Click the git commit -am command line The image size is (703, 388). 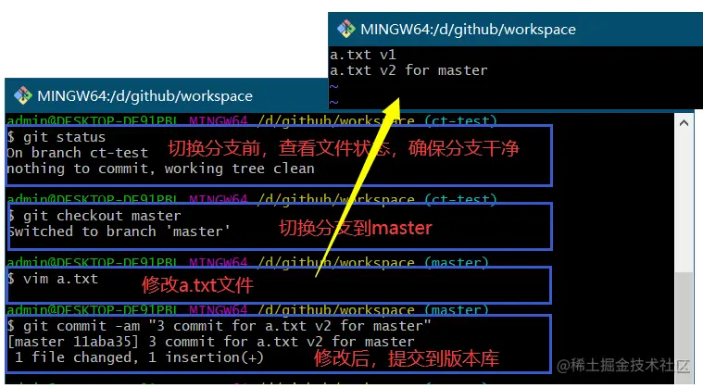(x=220, y=326)
